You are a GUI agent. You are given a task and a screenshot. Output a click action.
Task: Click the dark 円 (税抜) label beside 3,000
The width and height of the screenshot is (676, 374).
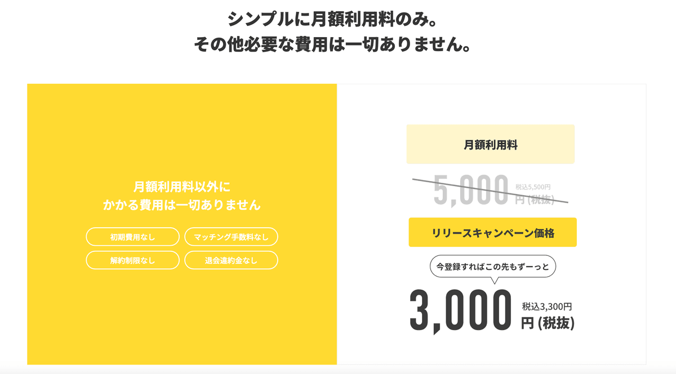(548, 324)
